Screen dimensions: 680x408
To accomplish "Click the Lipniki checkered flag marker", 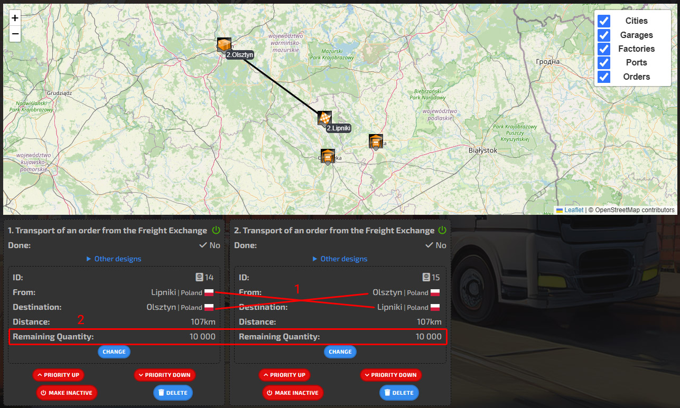I will click(324, 118).
